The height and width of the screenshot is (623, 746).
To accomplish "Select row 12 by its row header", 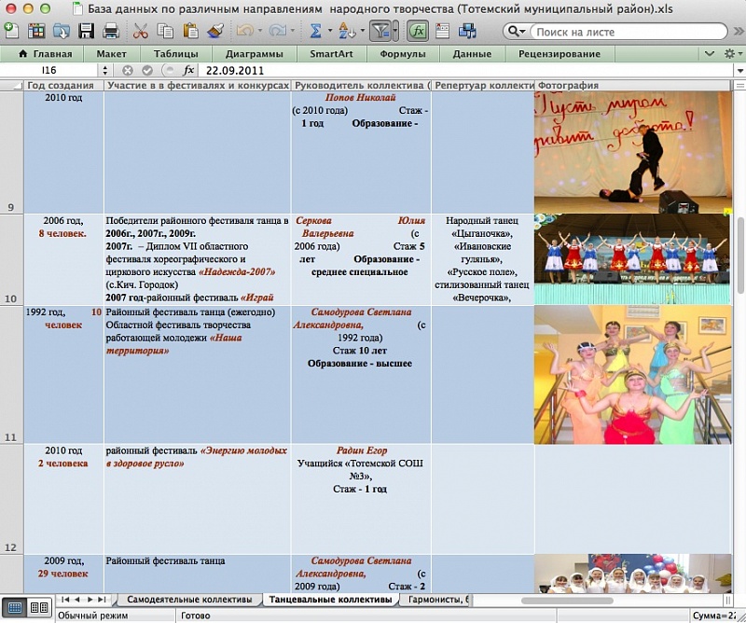I will (11, 499).
